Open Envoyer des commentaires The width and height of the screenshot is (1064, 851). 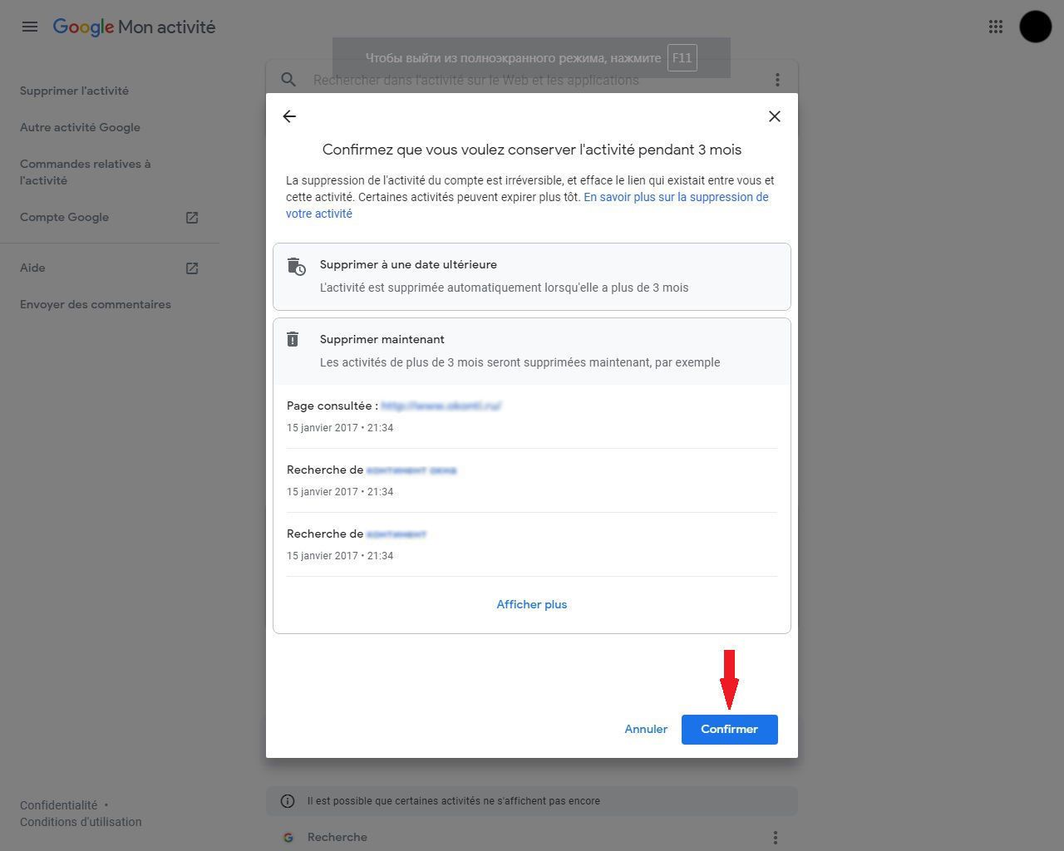click(x=96, y=304)
